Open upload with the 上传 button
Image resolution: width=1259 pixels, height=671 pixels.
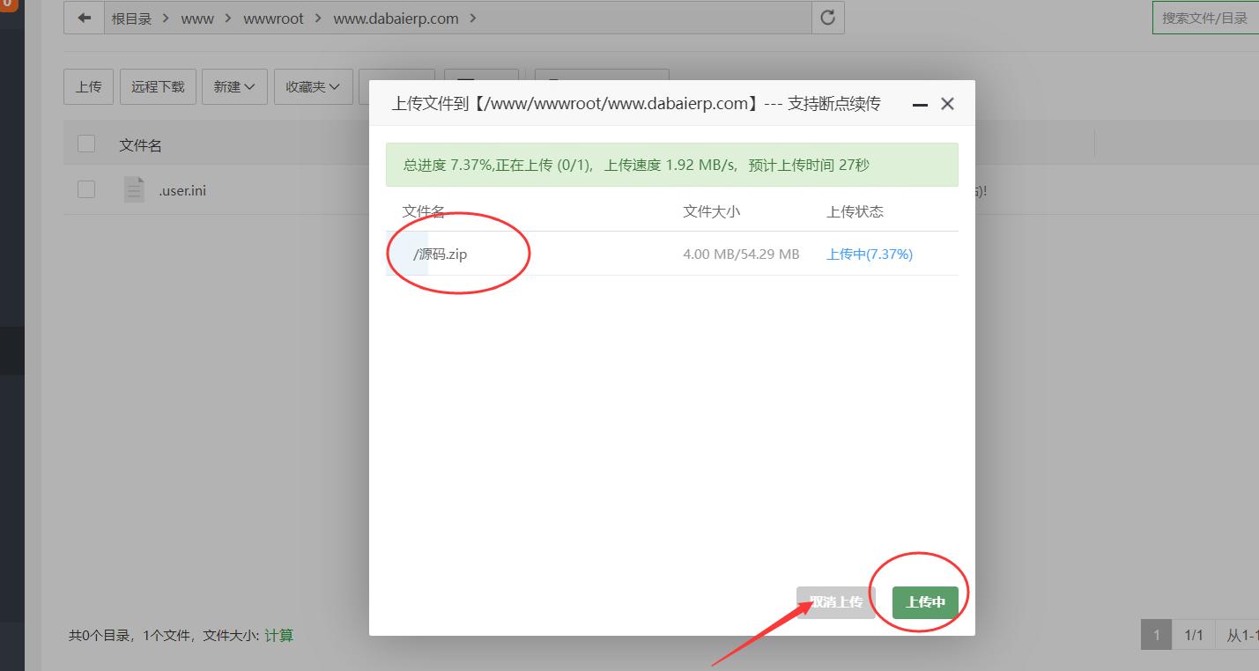[x=87, y=86]
